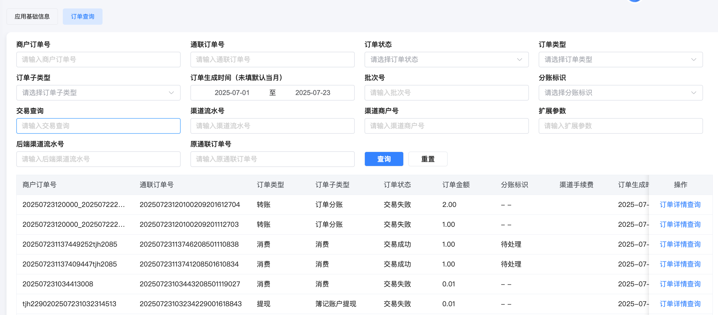718x315 pixels.
Task: Open 订单详情查询 for order 20250723120100209201112703
Action: tap(680, 225)
